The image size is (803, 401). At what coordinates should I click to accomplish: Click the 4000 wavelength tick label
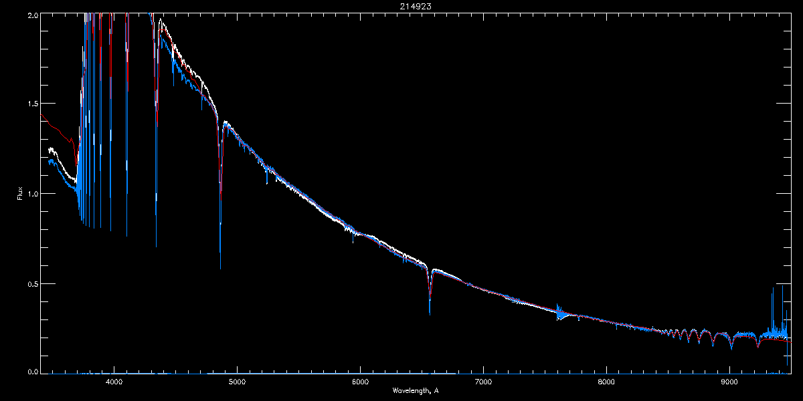pos(114,382)
